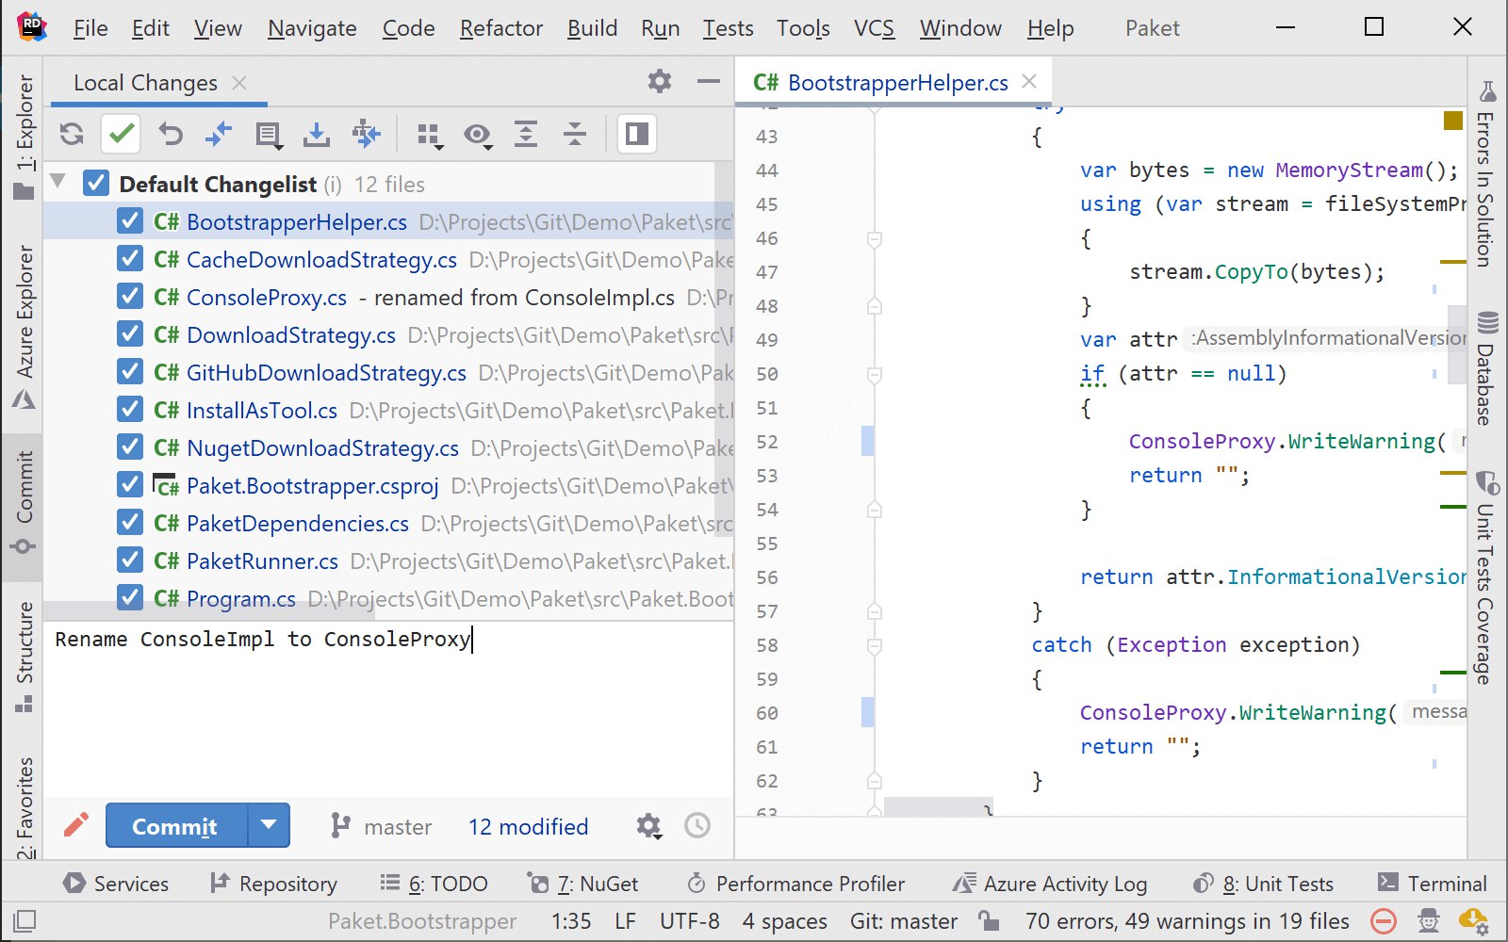Click changed-line marker at line 52

point(867,441)
